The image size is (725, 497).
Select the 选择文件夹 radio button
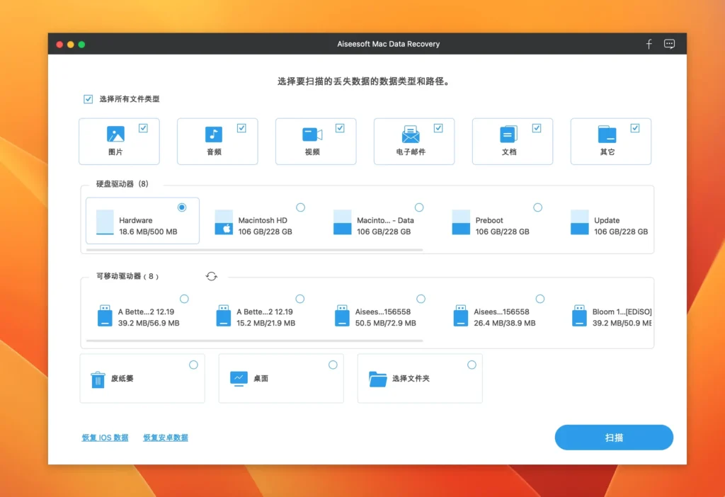[x=471, y=365]
